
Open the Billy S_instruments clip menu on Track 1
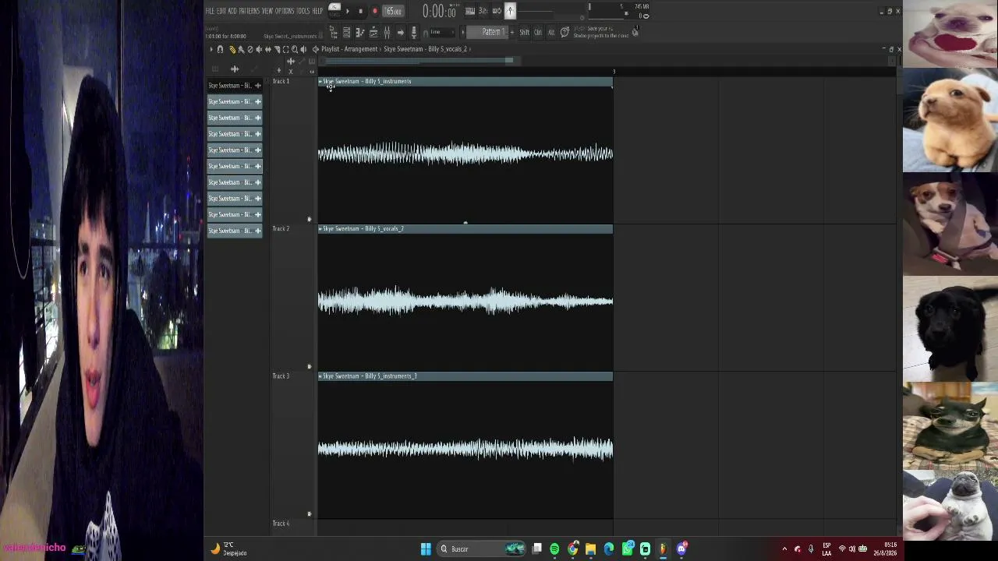(320, 81)
